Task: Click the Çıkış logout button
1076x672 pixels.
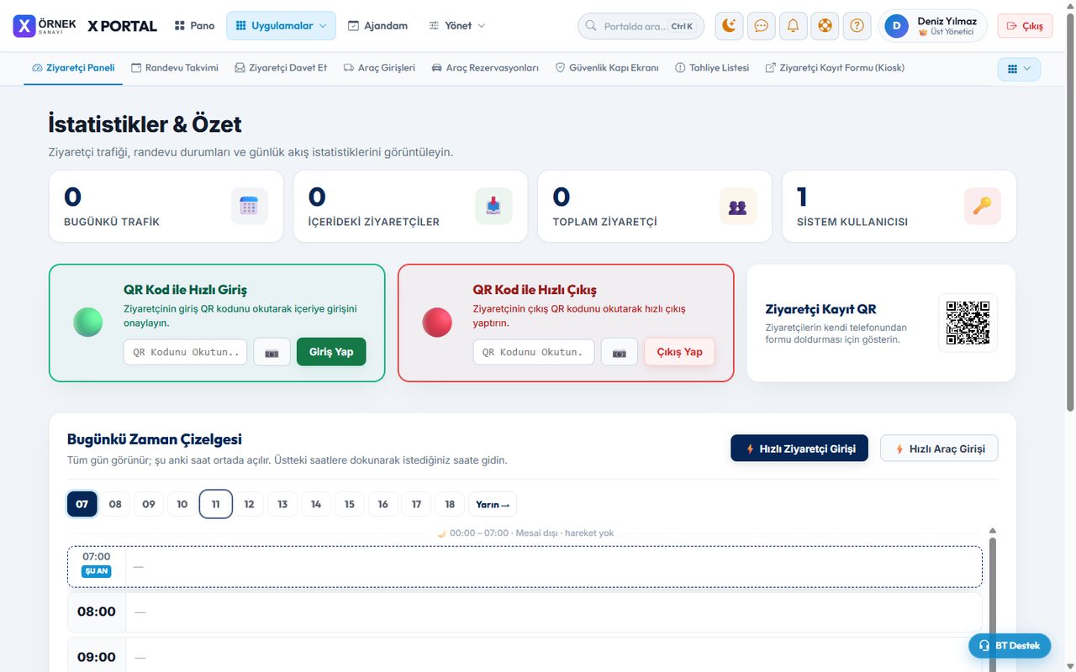Action: pyautogui.click(x=1025, y=25)
